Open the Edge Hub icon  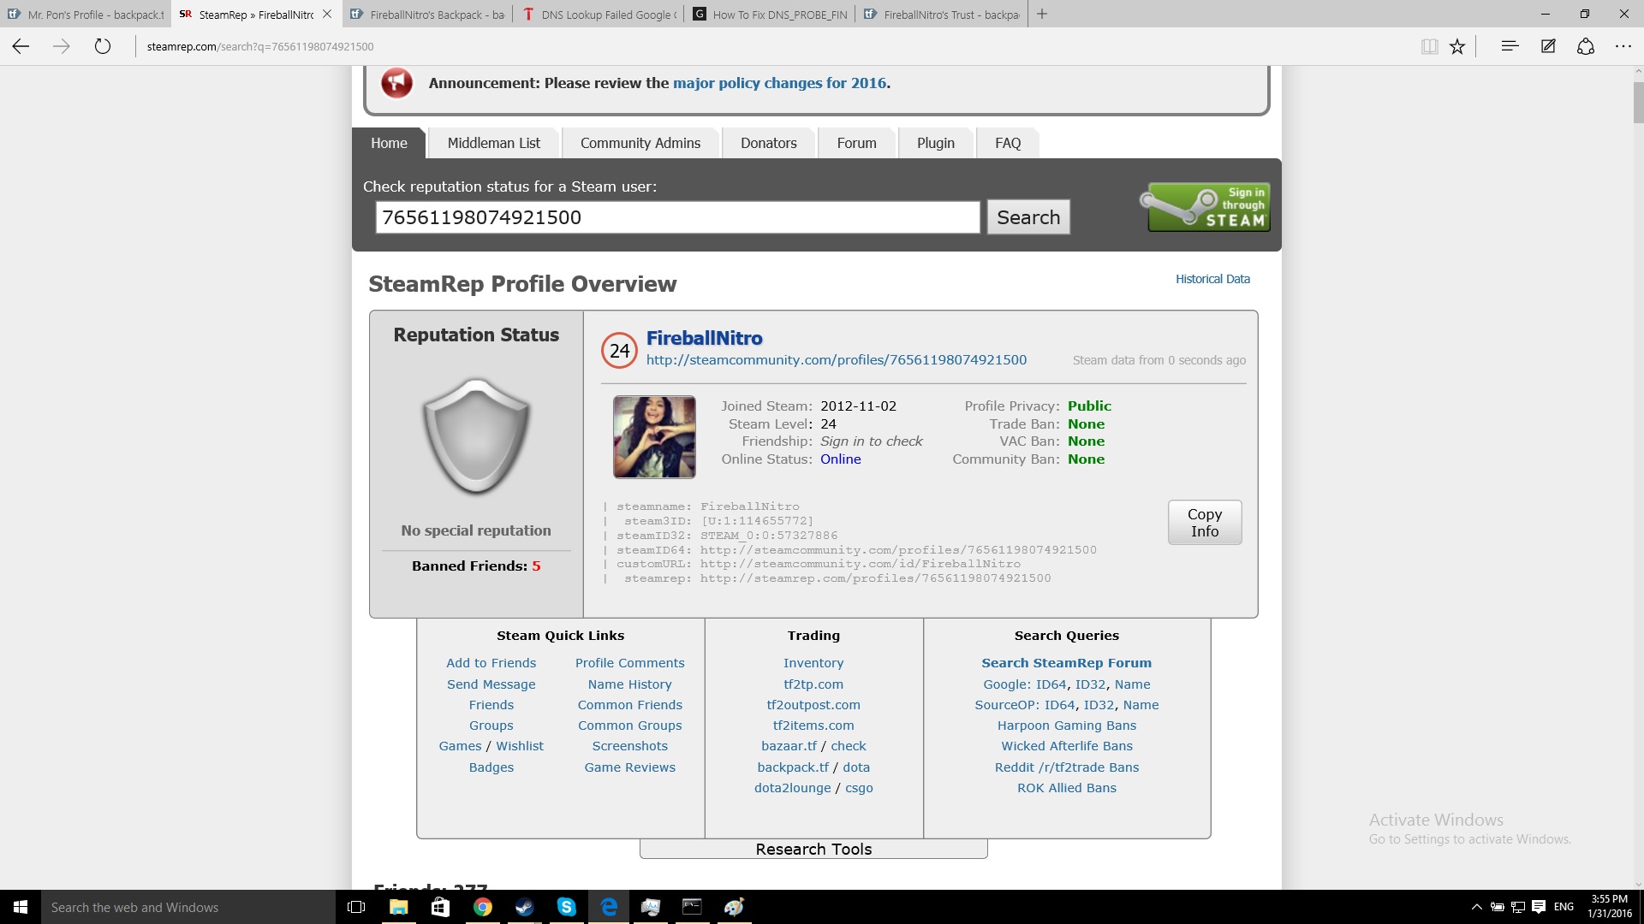(x=1510, y=47)
